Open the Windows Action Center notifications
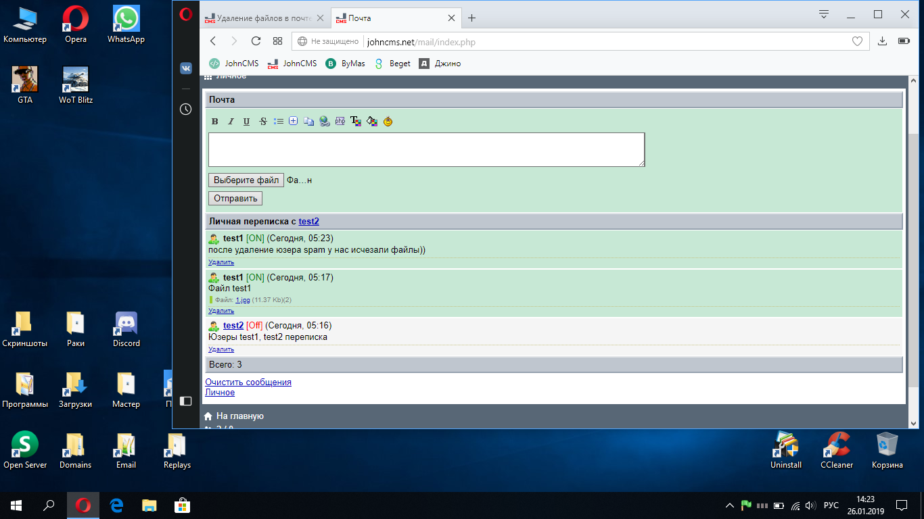 click(x=902, y=505)
